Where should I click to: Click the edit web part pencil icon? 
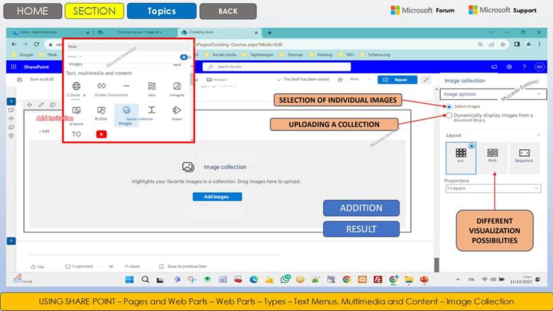(x=41, y=105)
